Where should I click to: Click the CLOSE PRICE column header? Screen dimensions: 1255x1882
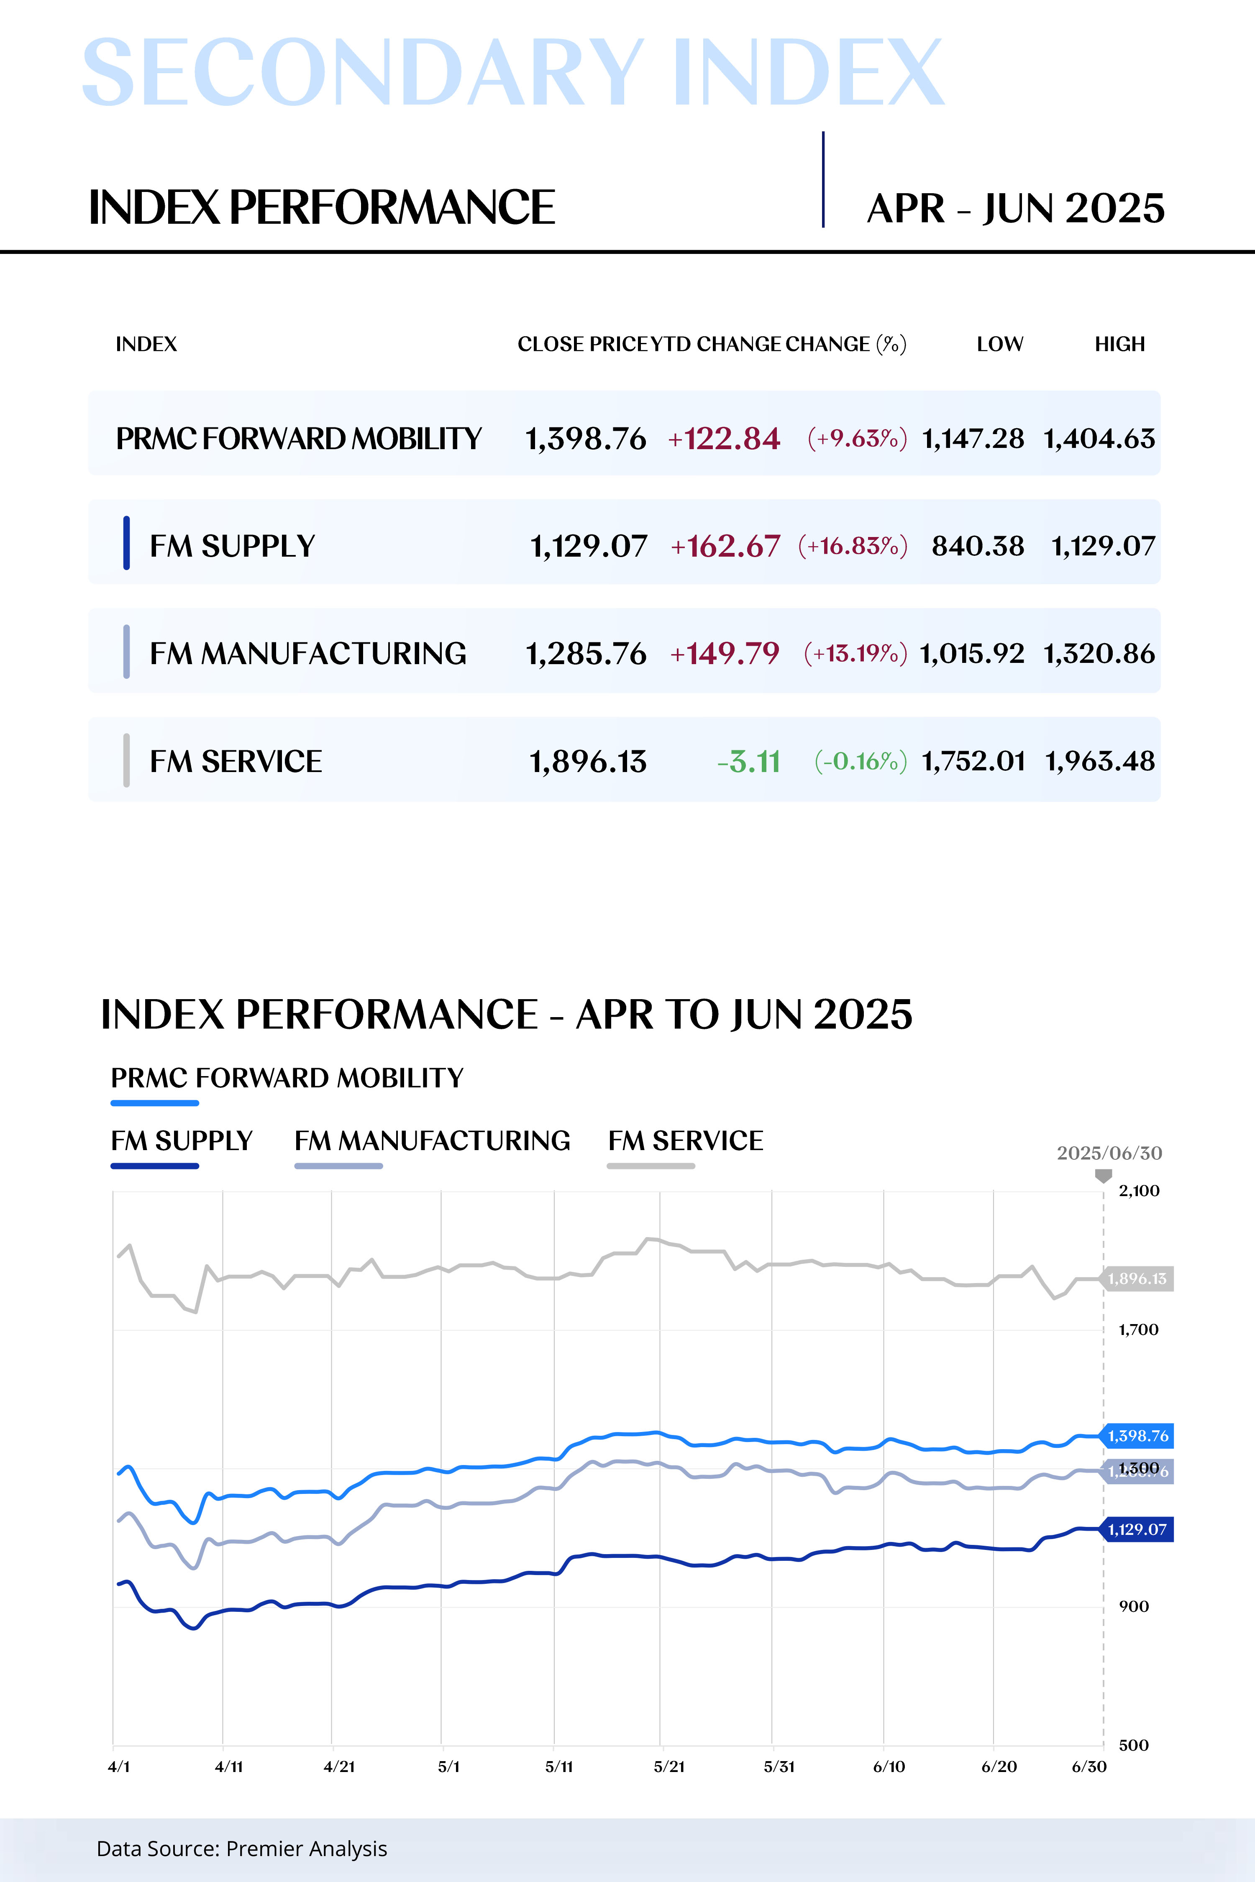point(582,344)
